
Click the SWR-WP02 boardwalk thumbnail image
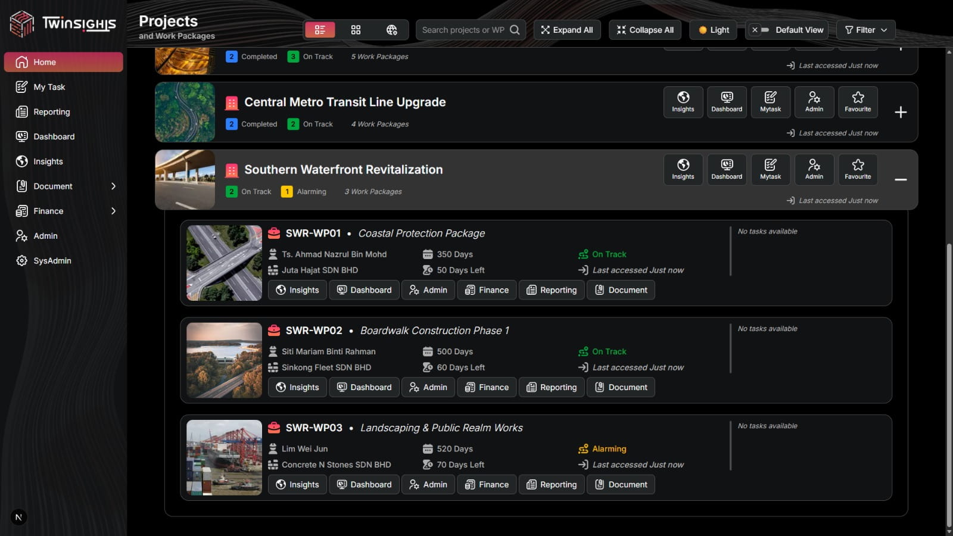click(224, 360)
